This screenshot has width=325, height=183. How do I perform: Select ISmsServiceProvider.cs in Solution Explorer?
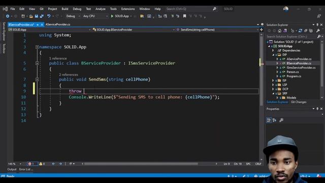[301, 68]
